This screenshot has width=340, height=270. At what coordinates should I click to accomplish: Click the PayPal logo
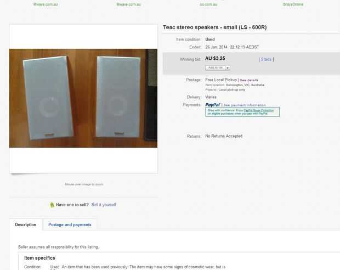(x=213, y=105)
